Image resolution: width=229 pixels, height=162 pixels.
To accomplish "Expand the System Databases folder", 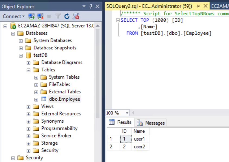I will coord(21,41).
